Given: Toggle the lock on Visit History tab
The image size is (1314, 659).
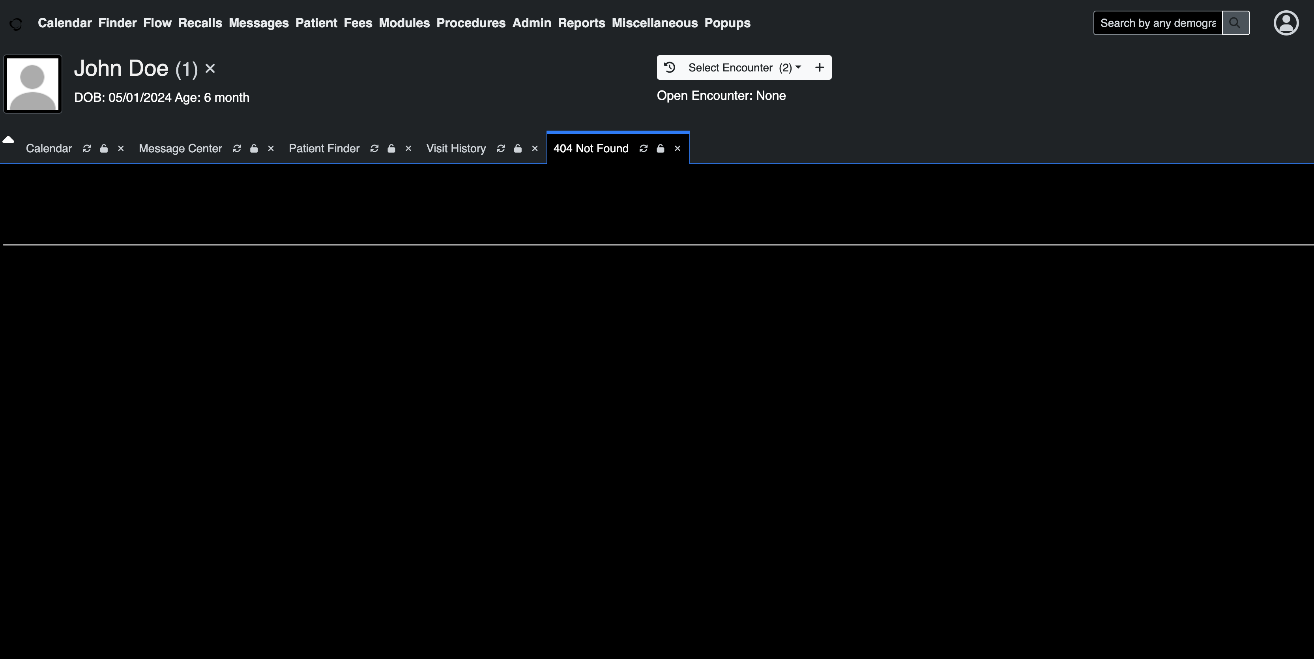Looking at the screenshot, I should click(518, 148).
